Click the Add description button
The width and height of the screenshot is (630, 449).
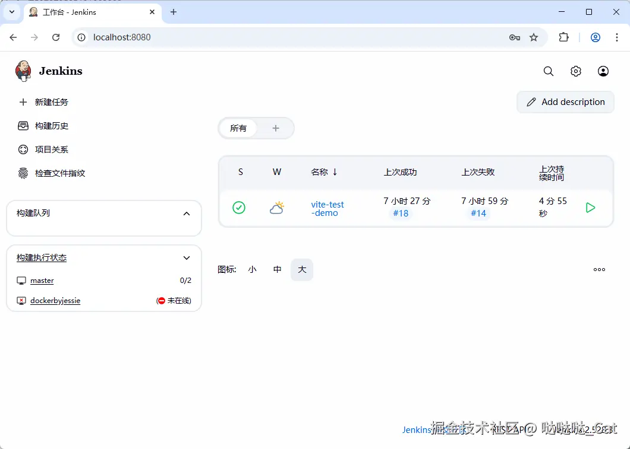tap(565, 102)
